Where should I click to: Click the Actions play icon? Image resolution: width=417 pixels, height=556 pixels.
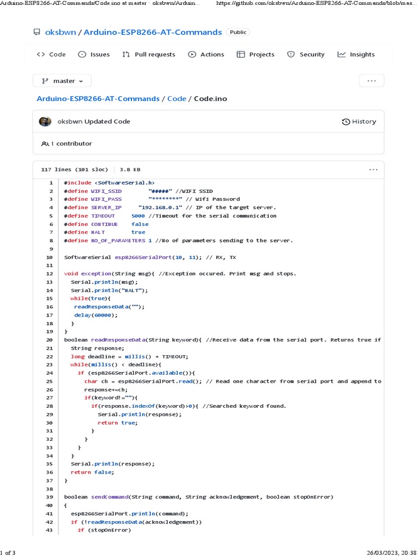[x=192, y=54]
